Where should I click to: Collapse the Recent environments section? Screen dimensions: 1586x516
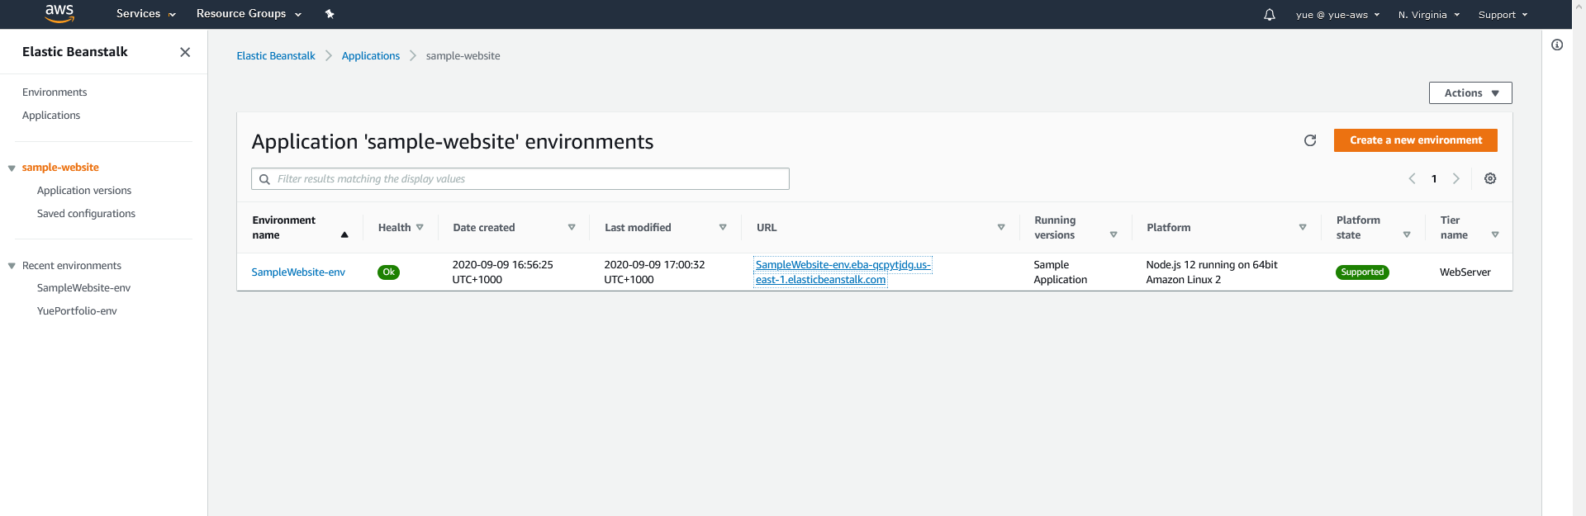(12, 266)
